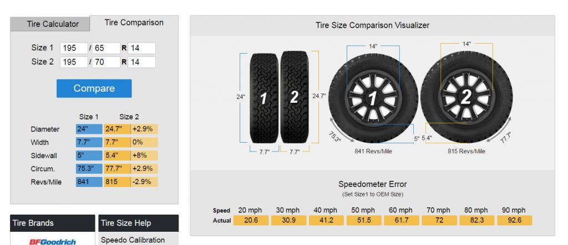Viewport: 568px width, 245px height.
Task: Click Size 1 aspect ratio field showing 65
Action: tap(106, 48)
